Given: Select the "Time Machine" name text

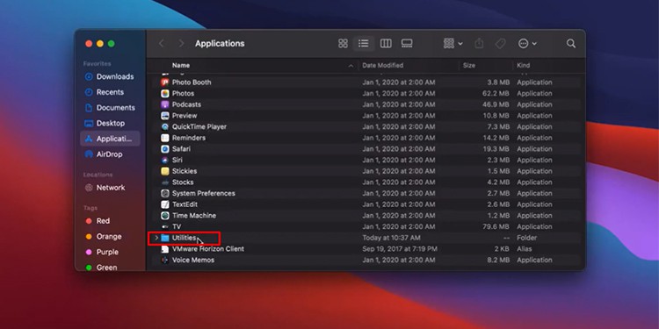Looking at the screenshot, I should tap(194, 216).
